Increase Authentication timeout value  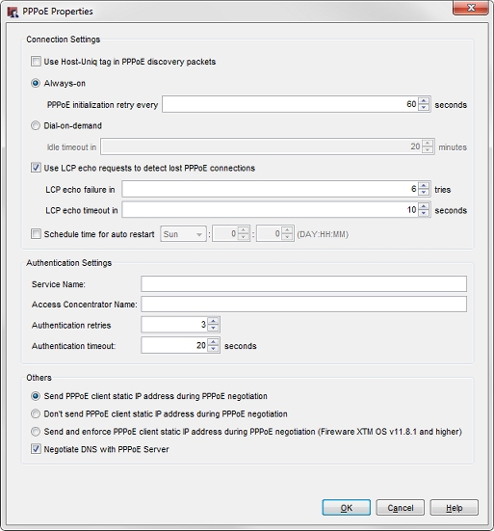coord(213,342)
